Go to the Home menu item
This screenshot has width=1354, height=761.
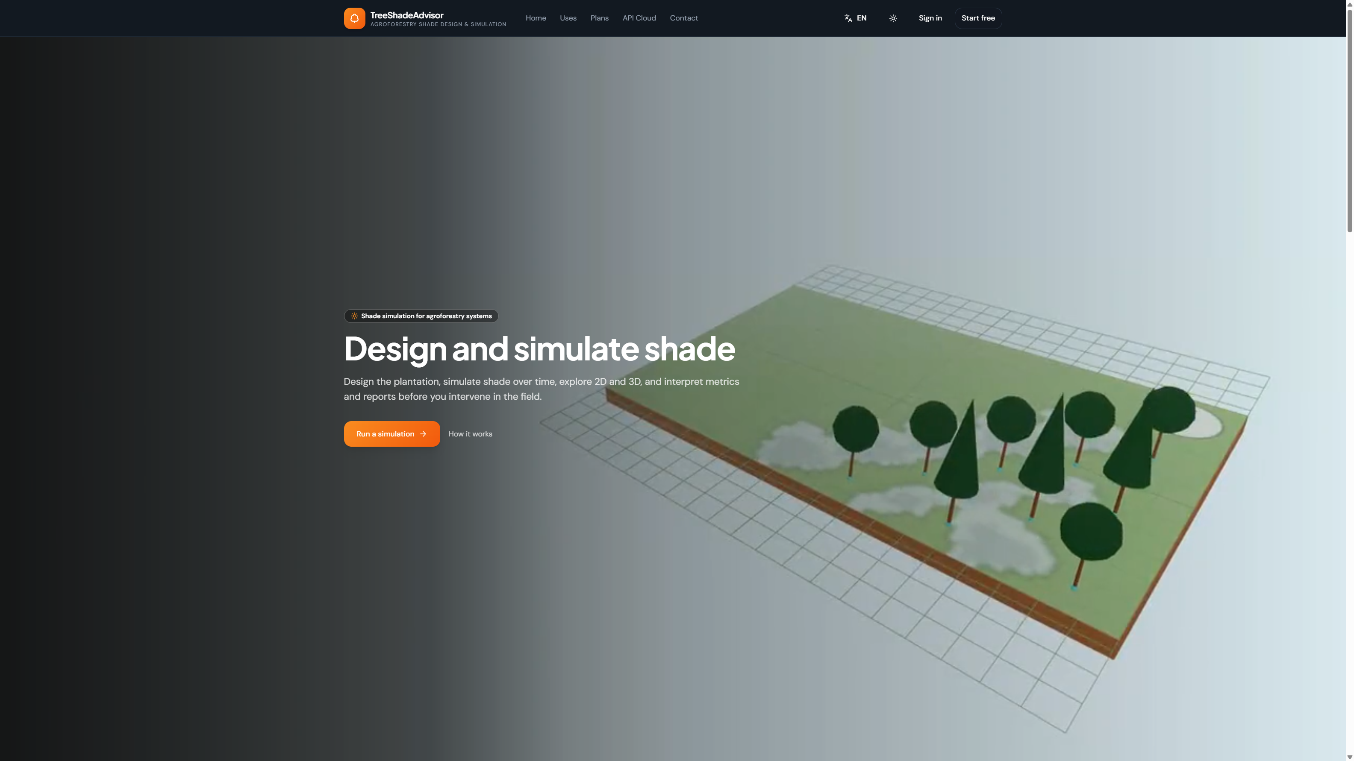(536, 18)
